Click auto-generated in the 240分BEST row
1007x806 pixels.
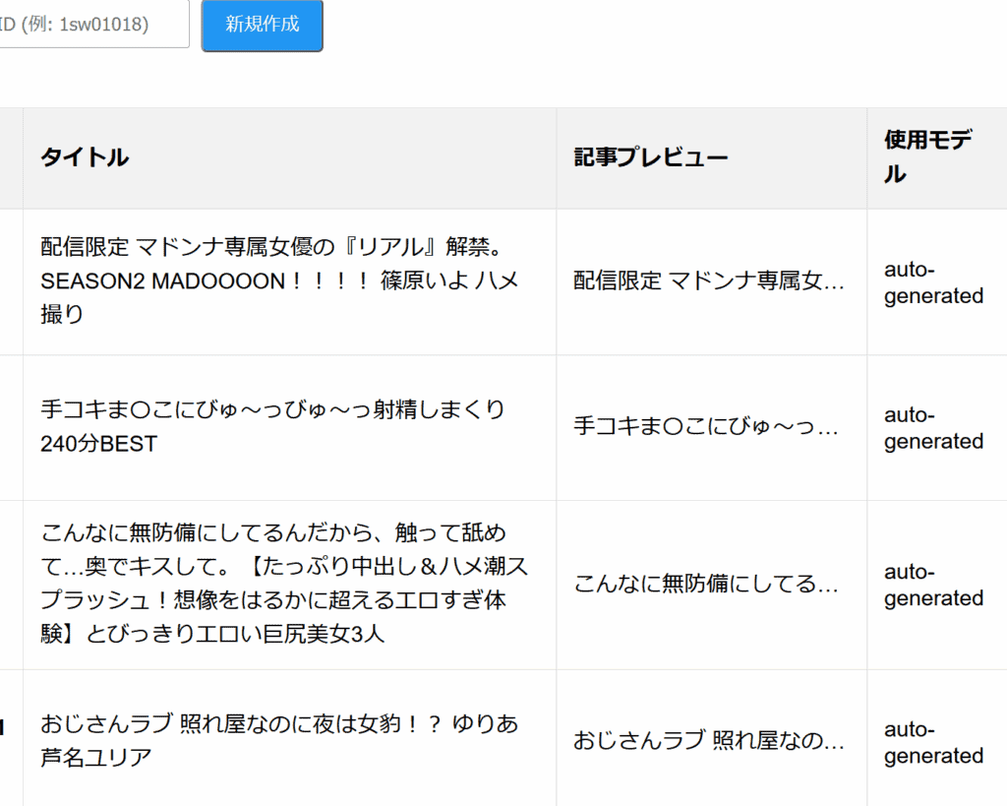pyautogui.click(x=934, y=428)
